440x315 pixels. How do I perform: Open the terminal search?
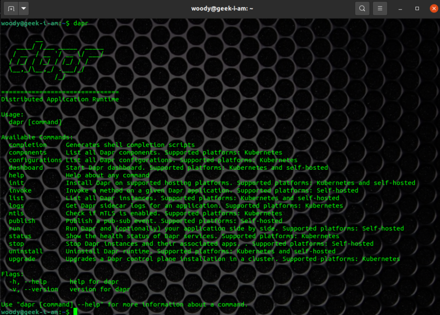click(x=362, y=9)
